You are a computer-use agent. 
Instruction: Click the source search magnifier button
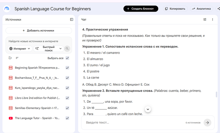[67, 49]
